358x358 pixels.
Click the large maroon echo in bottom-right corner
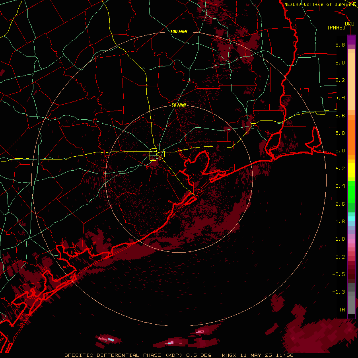pos(320,336)
